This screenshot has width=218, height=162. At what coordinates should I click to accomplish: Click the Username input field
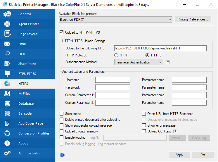[113, 80]
